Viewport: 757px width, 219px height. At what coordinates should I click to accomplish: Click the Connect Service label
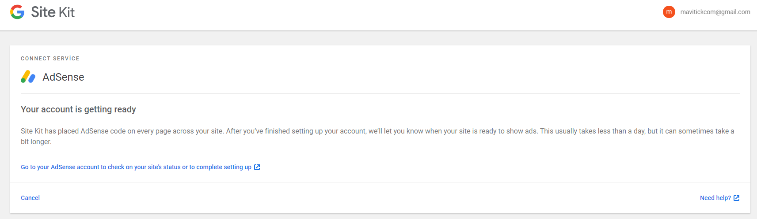click(50, 58)
